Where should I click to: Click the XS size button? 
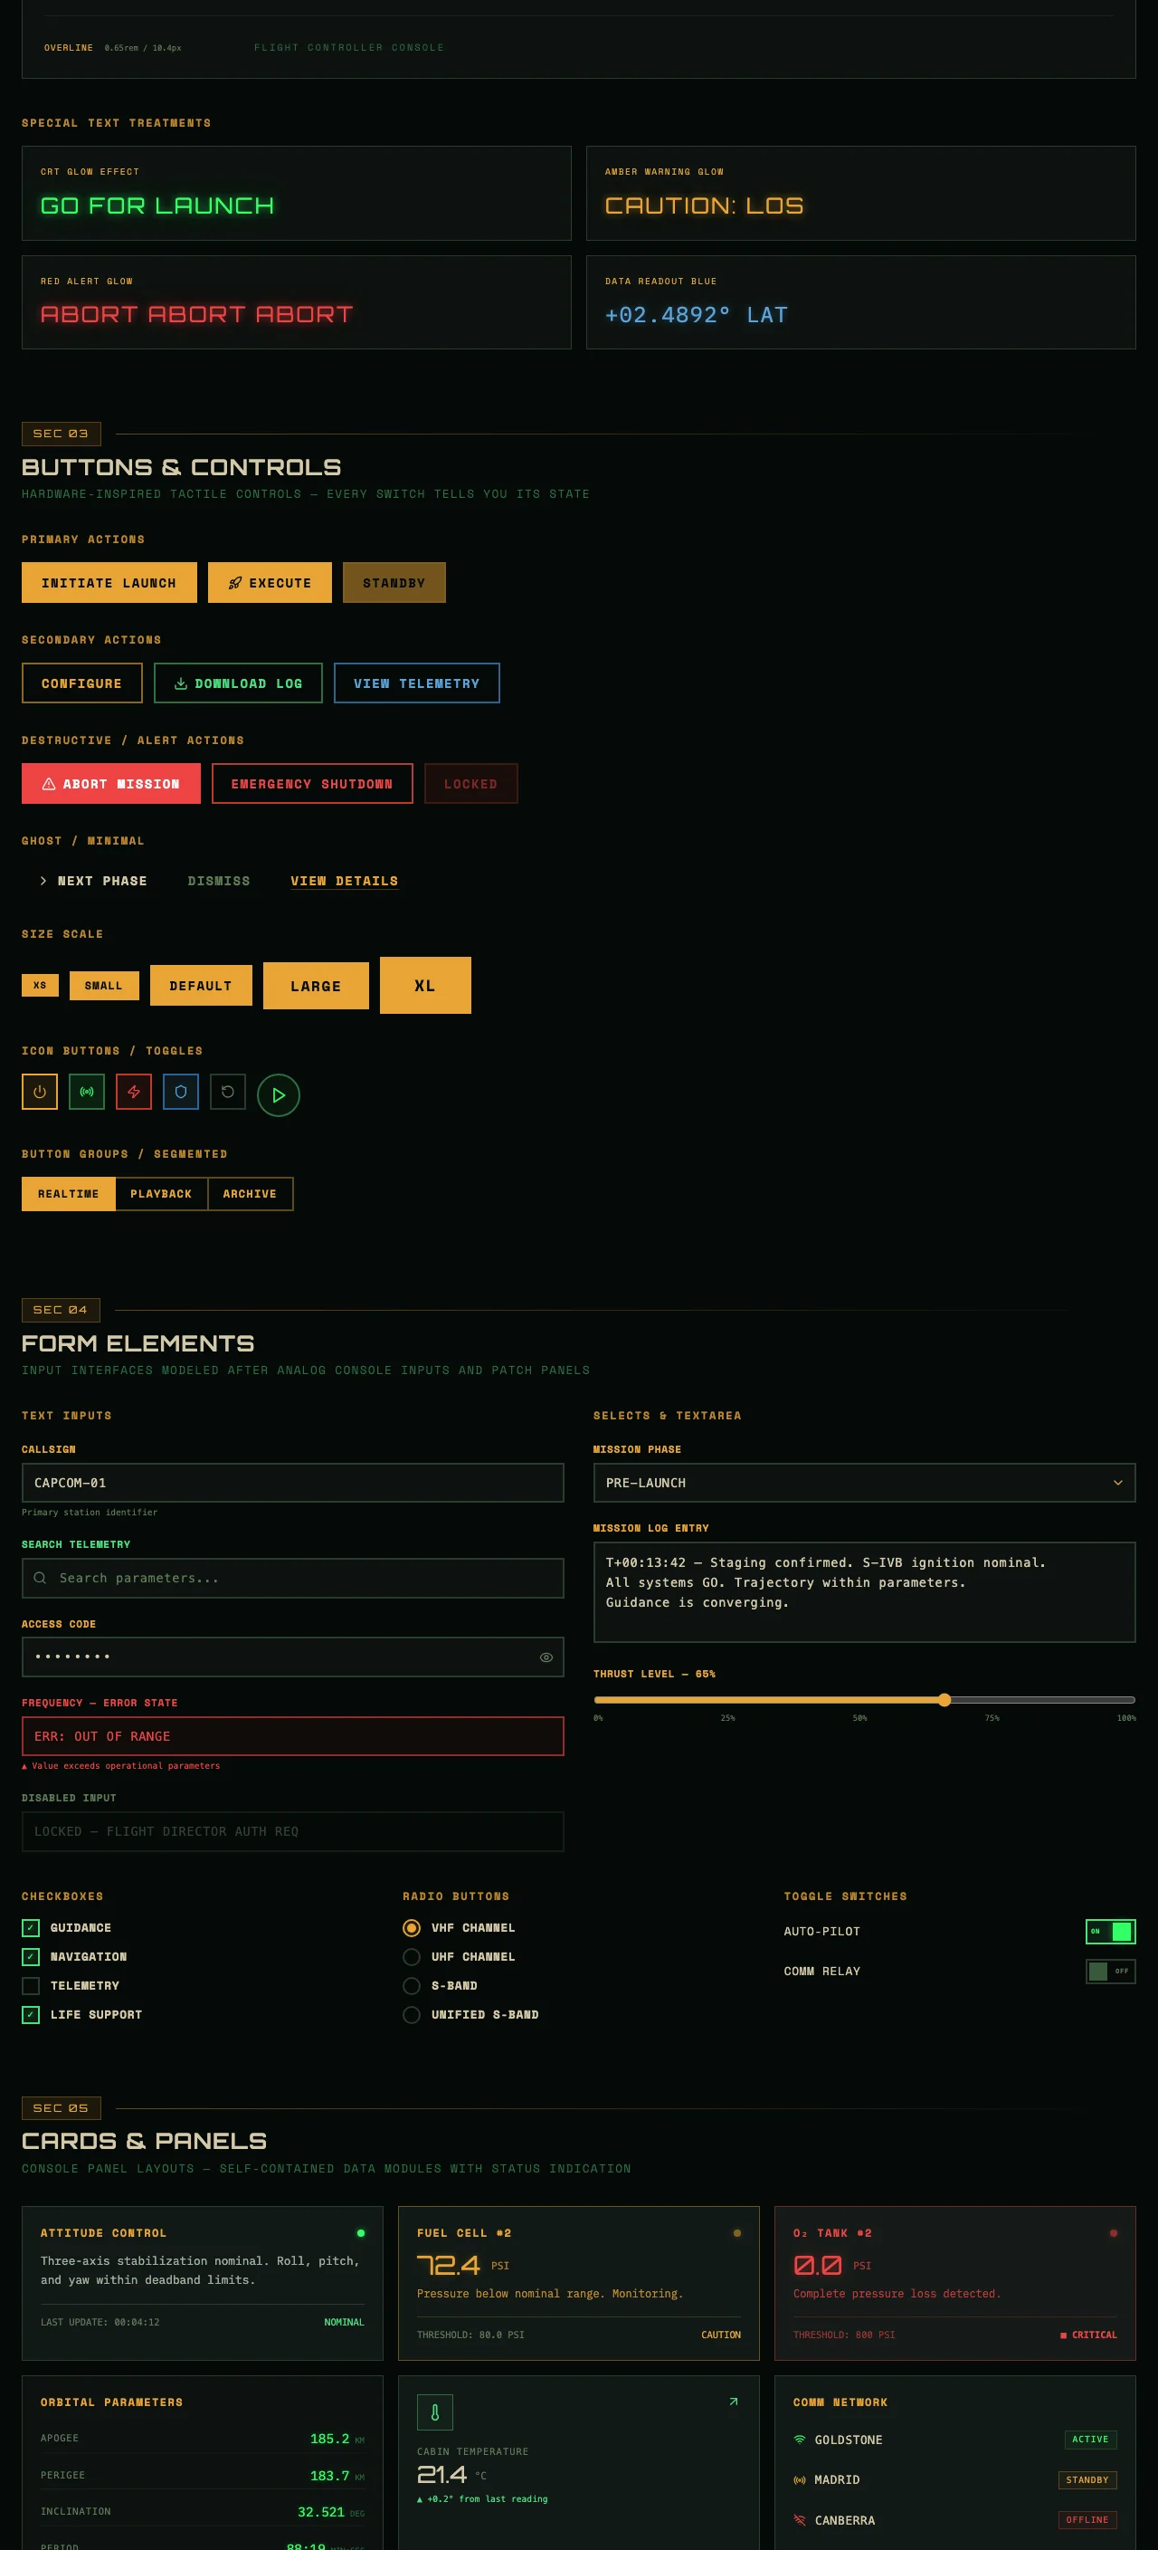pos(40,985)
